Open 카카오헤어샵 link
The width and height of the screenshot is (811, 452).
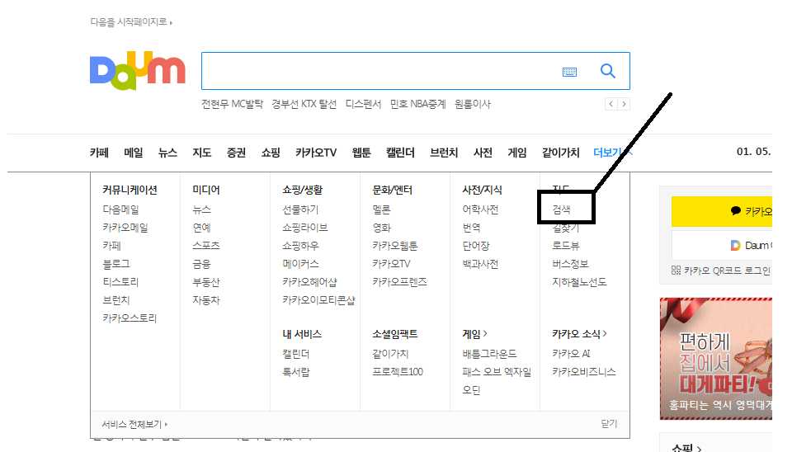click(x=310, y=282)
